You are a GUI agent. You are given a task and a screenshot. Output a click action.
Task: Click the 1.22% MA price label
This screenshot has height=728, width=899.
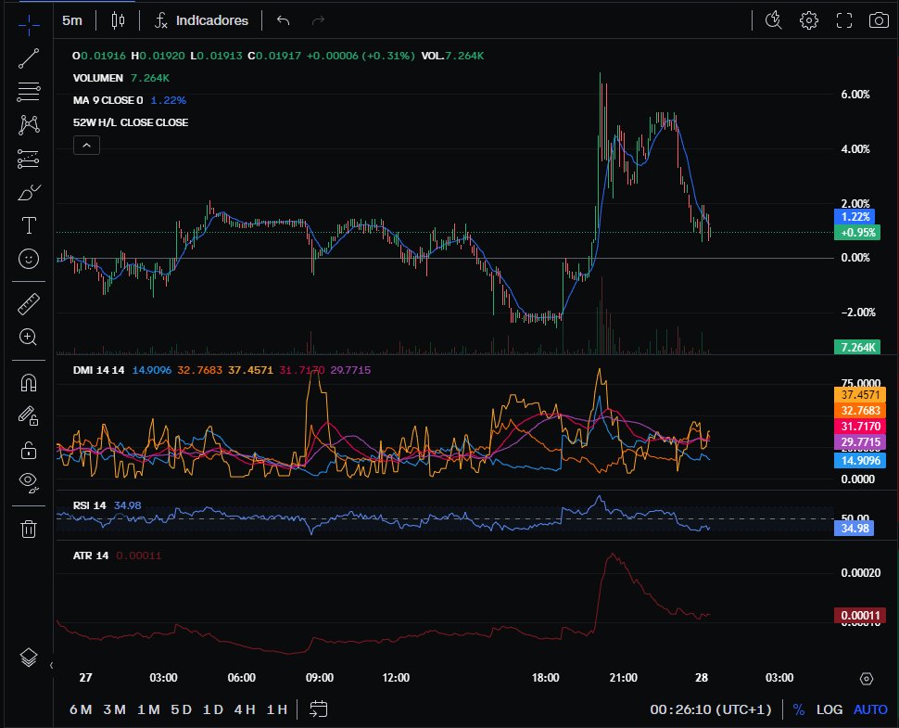click(855, 217)
